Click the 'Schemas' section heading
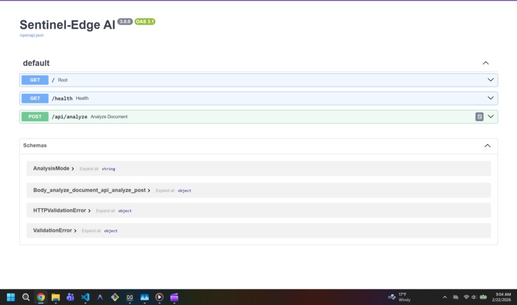The height and width of the screenshot is (305, 517). click(35, 145)
